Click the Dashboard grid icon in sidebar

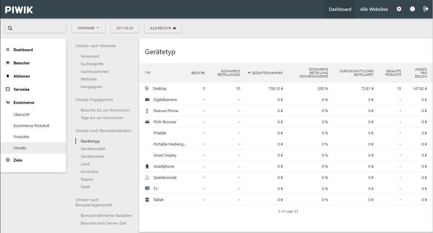coord(8,50)
